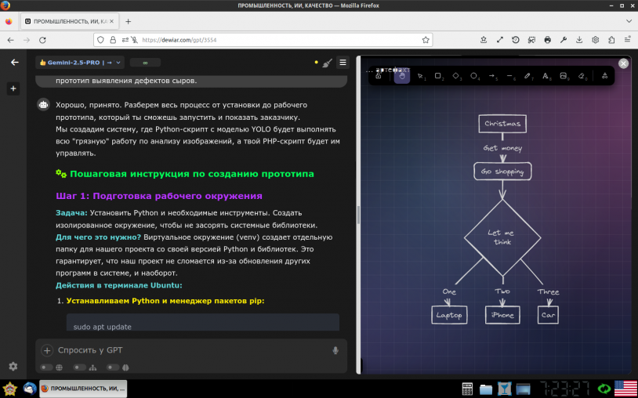This screenshot has width=638, height=398.
Task: Open a new Firefox tab
Action: click(x=129, y=21)
